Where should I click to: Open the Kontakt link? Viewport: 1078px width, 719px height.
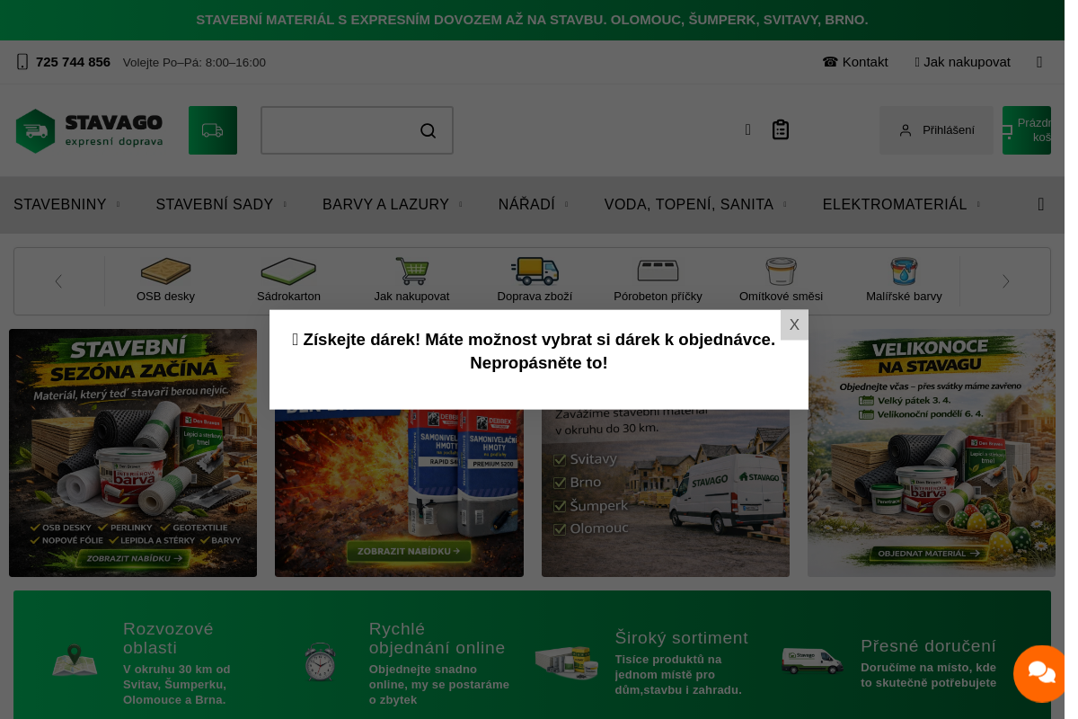click(x=855, y=62)
